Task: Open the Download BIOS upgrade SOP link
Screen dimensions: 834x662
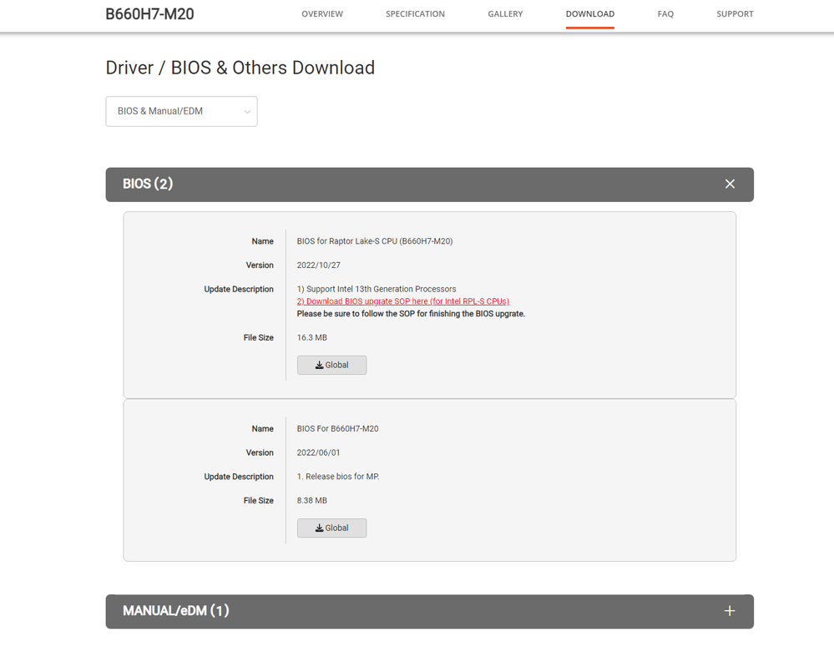Action: (402, 301)
